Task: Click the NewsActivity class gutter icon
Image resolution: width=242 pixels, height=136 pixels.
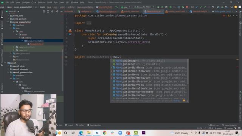Action: (x=70, y=31)
